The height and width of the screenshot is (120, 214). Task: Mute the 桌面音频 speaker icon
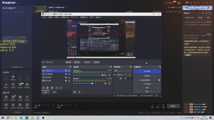[x=105, y=83]
